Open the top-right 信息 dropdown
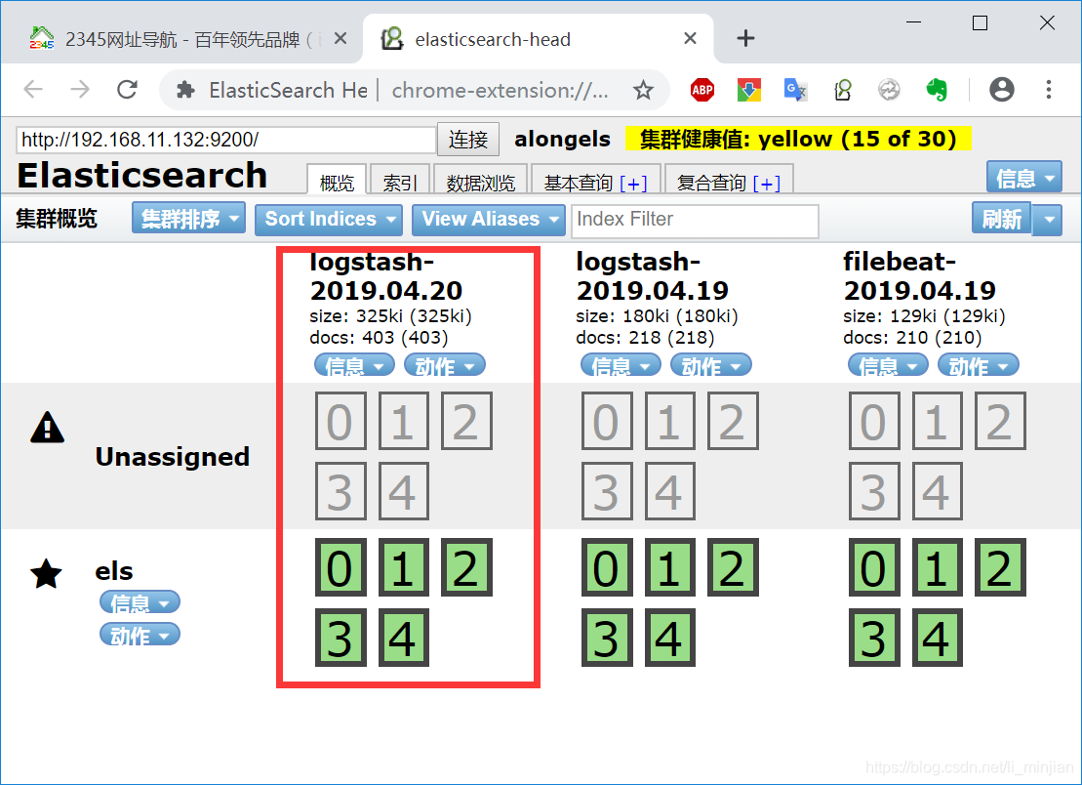1082x785 pixels. point(1024,178)
